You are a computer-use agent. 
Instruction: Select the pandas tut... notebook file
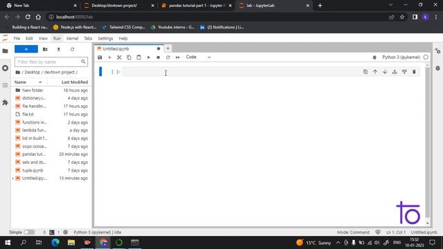(x=51, y=154)
